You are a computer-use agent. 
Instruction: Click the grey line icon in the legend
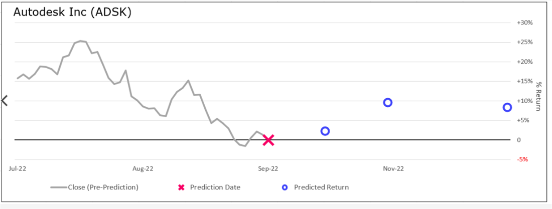click(x=59, y=187)
